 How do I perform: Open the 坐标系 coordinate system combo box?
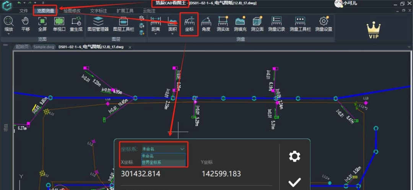point(164,149)
